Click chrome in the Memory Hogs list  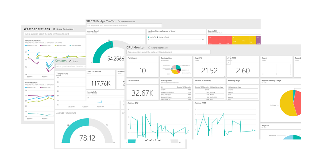click(x=230, y=90)
